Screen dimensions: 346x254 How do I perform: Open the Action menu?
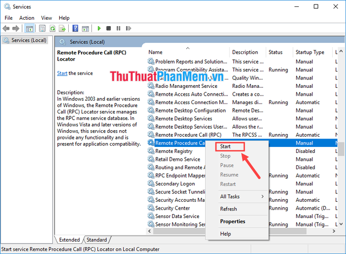(27, 18)
